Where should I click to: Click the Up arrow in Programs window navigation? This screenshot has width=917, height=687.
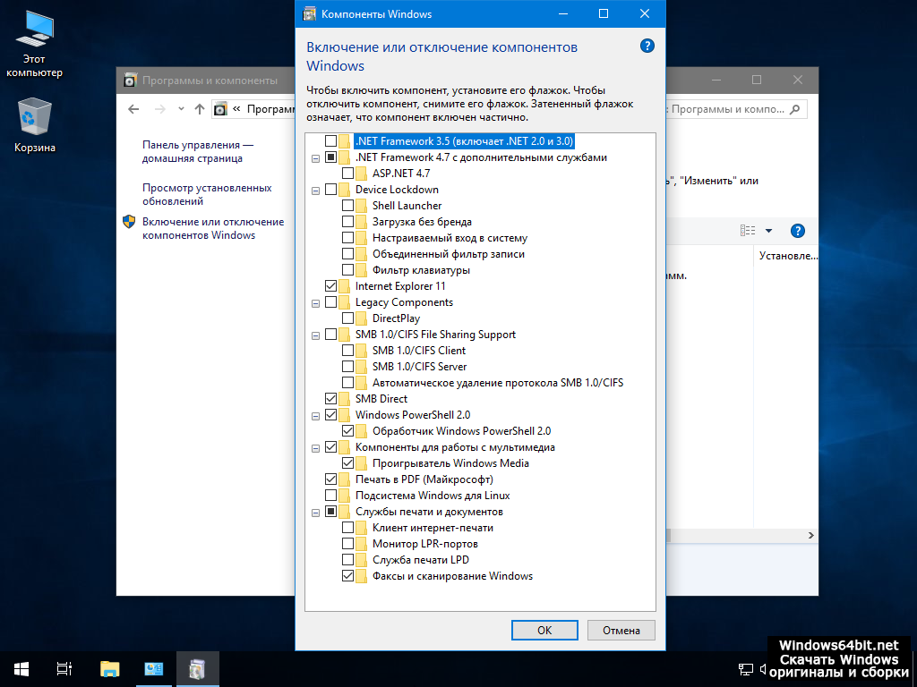201,109
